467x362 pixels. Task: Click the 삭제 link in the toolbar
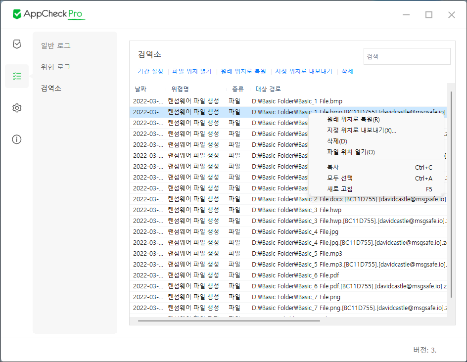tap(347, 71)
